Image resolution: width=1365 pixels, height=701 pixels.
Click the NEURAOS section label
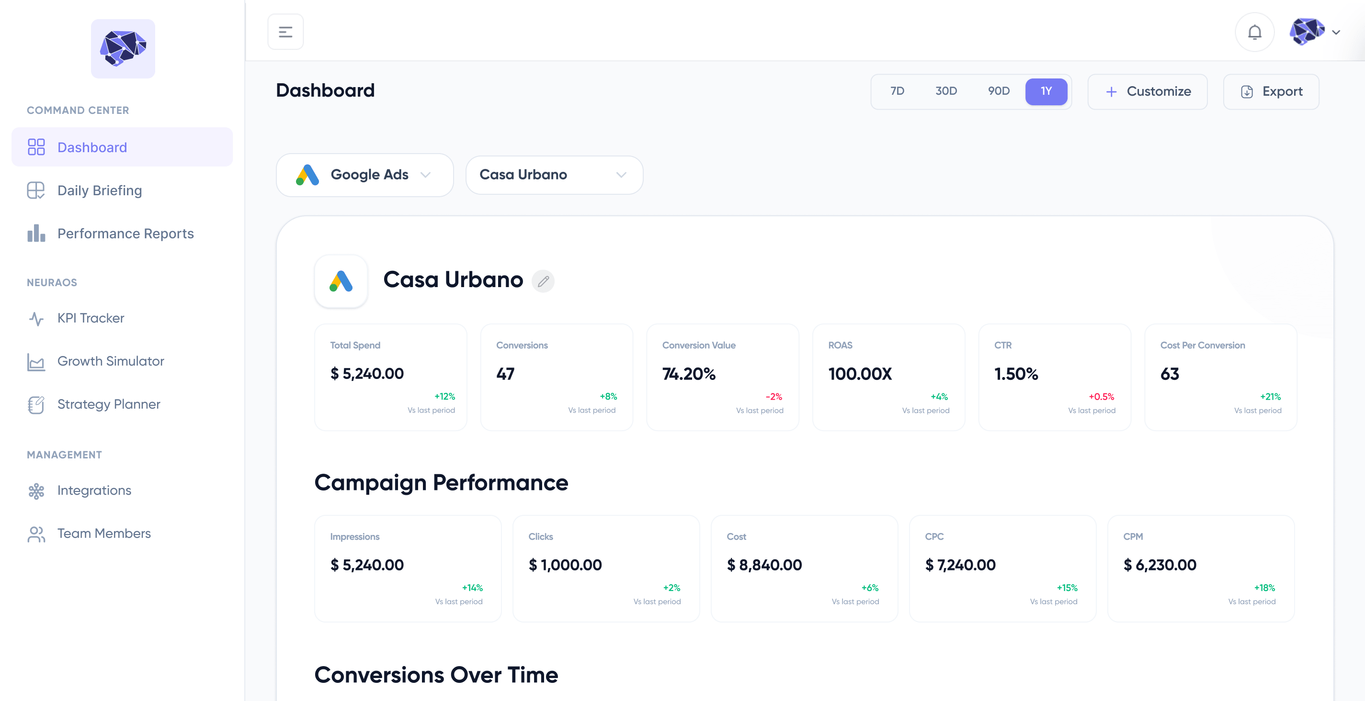[x=52, y=283]
